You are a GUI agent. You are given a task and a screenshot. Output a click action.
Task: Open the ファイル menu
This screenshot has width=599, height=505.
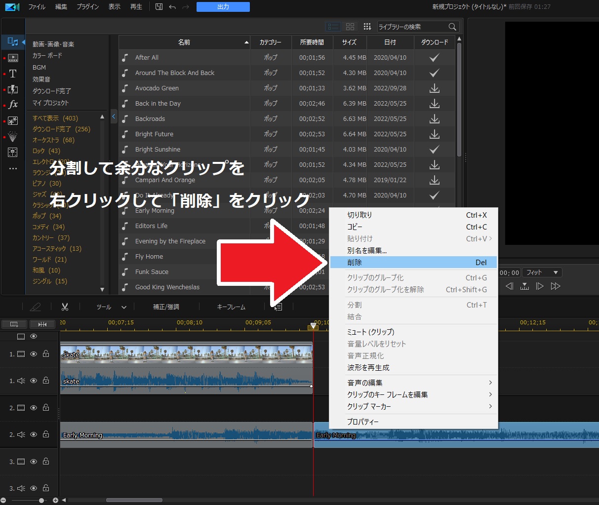(37, 7)
